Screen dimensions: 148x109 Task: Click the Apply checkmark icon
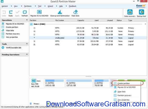[17, 12]
